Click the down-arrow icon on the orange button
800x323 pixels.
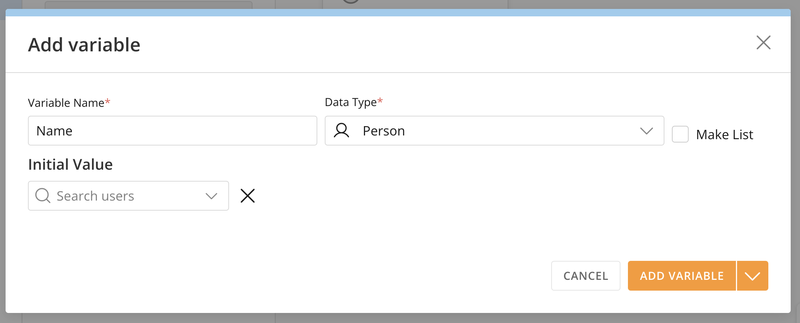(752, 276)
